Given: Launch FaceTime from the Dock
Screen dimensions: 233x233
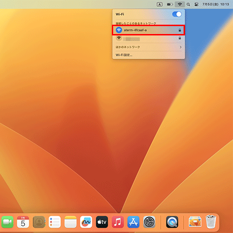Looking at the screenshot, I should [7, 222].
